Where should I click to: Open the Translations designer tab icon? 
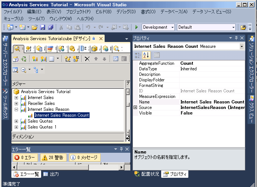[106, 49]
